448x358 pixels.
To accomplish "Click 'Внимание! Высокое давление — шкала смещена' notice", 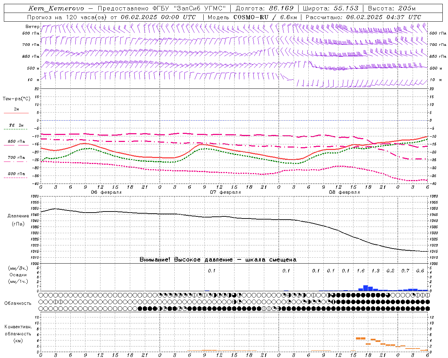I will (218, 260).
